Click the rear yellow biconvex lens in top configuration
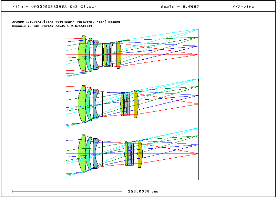 pos(119,55)
